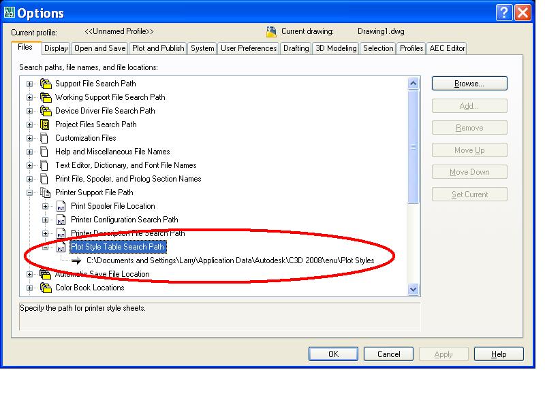Switch to the Display tab
This screenshot has width=545, height=408.
tap(56, 48)
